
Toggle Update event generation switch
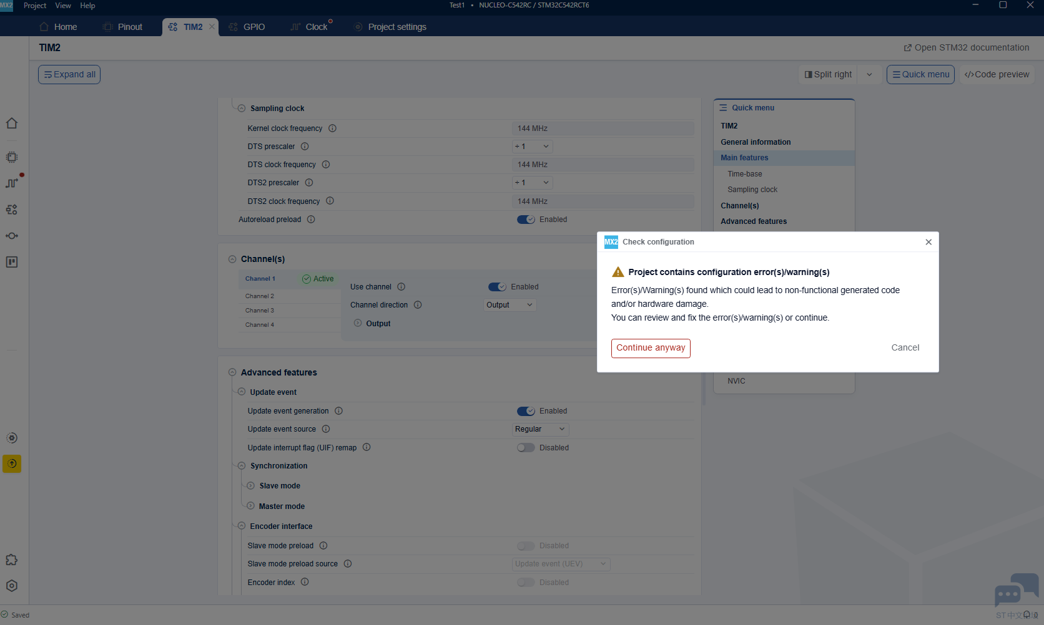pos(526,411)
